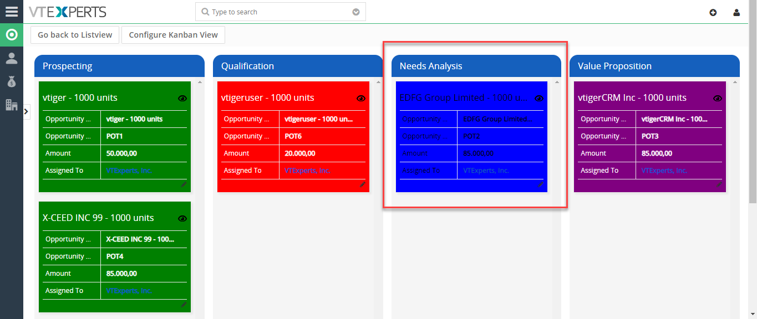Click Go back to Listview button
The width and height of the screenshot is (757, 319).
75,35
